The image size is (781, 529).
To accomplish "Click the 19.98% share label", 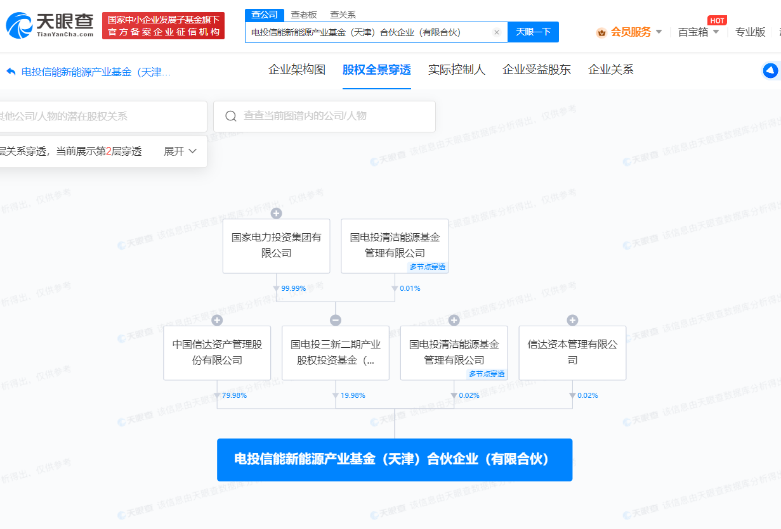I will coord(353,395).
